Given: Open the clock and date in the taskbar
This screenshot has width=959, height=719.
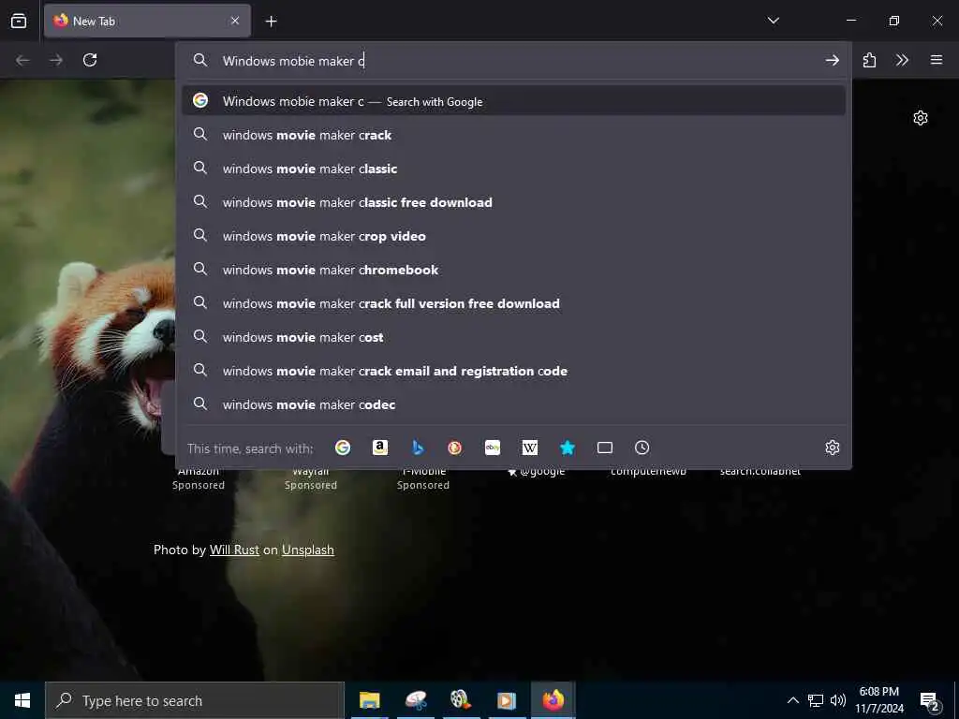Looking at the screenshot, I should (x=878, y=700).
